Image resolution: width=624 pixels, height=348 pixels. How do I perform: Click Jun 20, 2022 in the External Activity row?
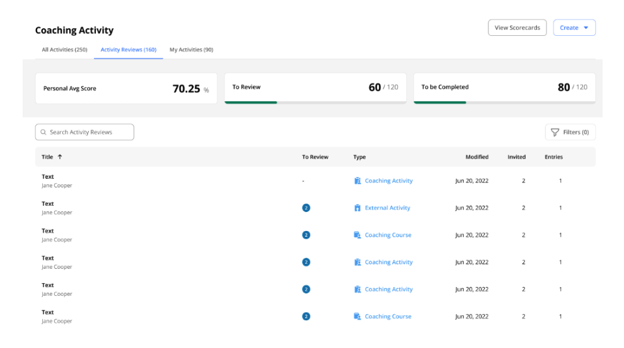click(471, 208)
